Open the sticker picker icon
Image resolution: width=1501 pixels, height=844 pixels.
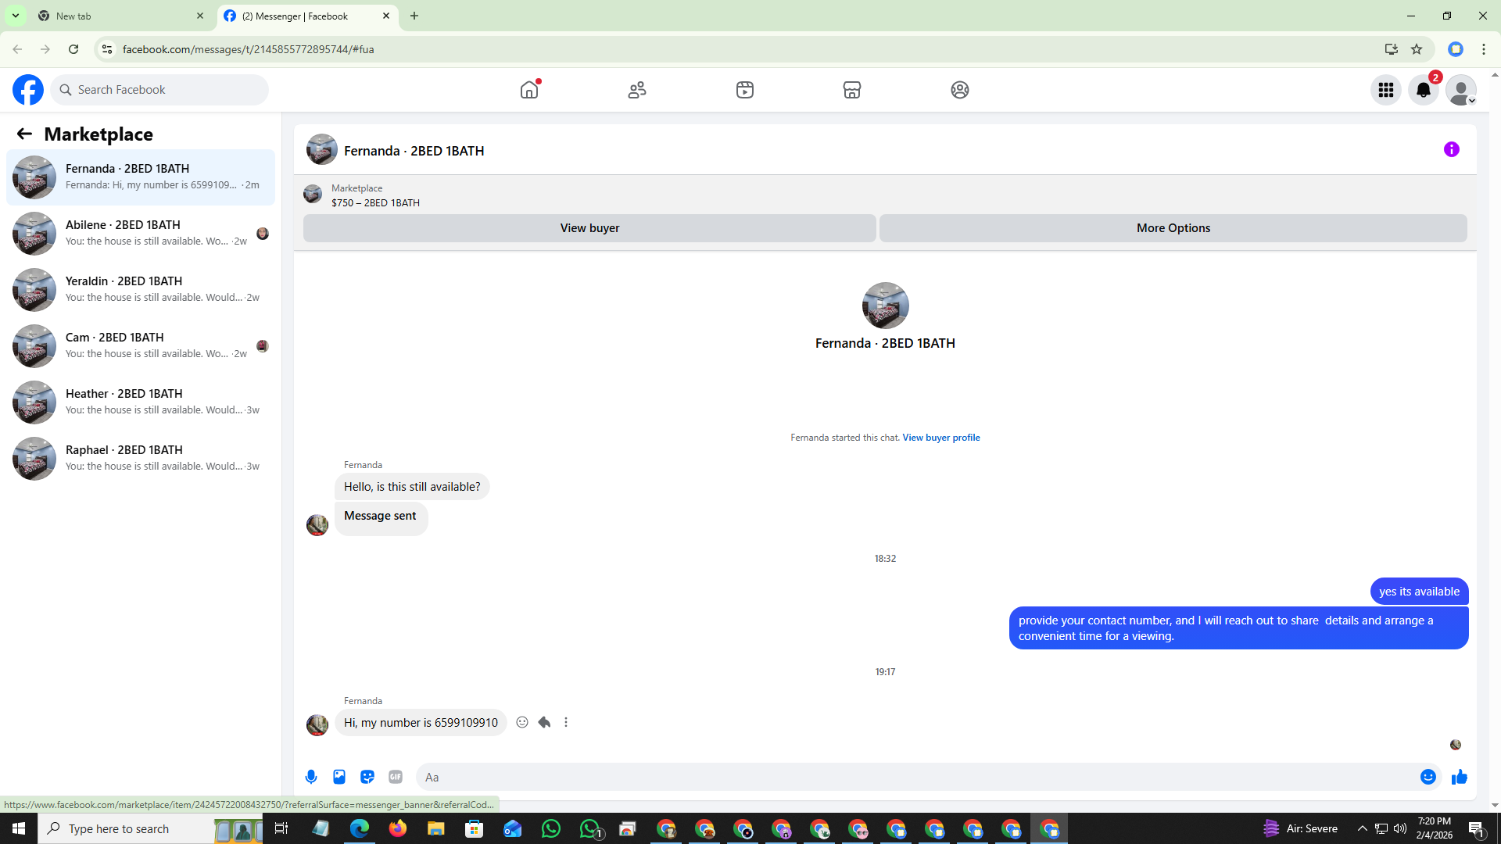point(367,777)
